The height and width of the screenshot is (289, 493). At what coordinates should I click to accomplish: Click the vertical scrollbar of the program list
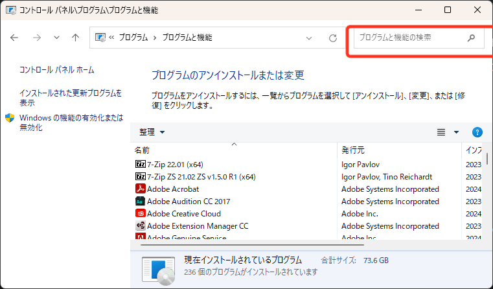click(487, 159)
